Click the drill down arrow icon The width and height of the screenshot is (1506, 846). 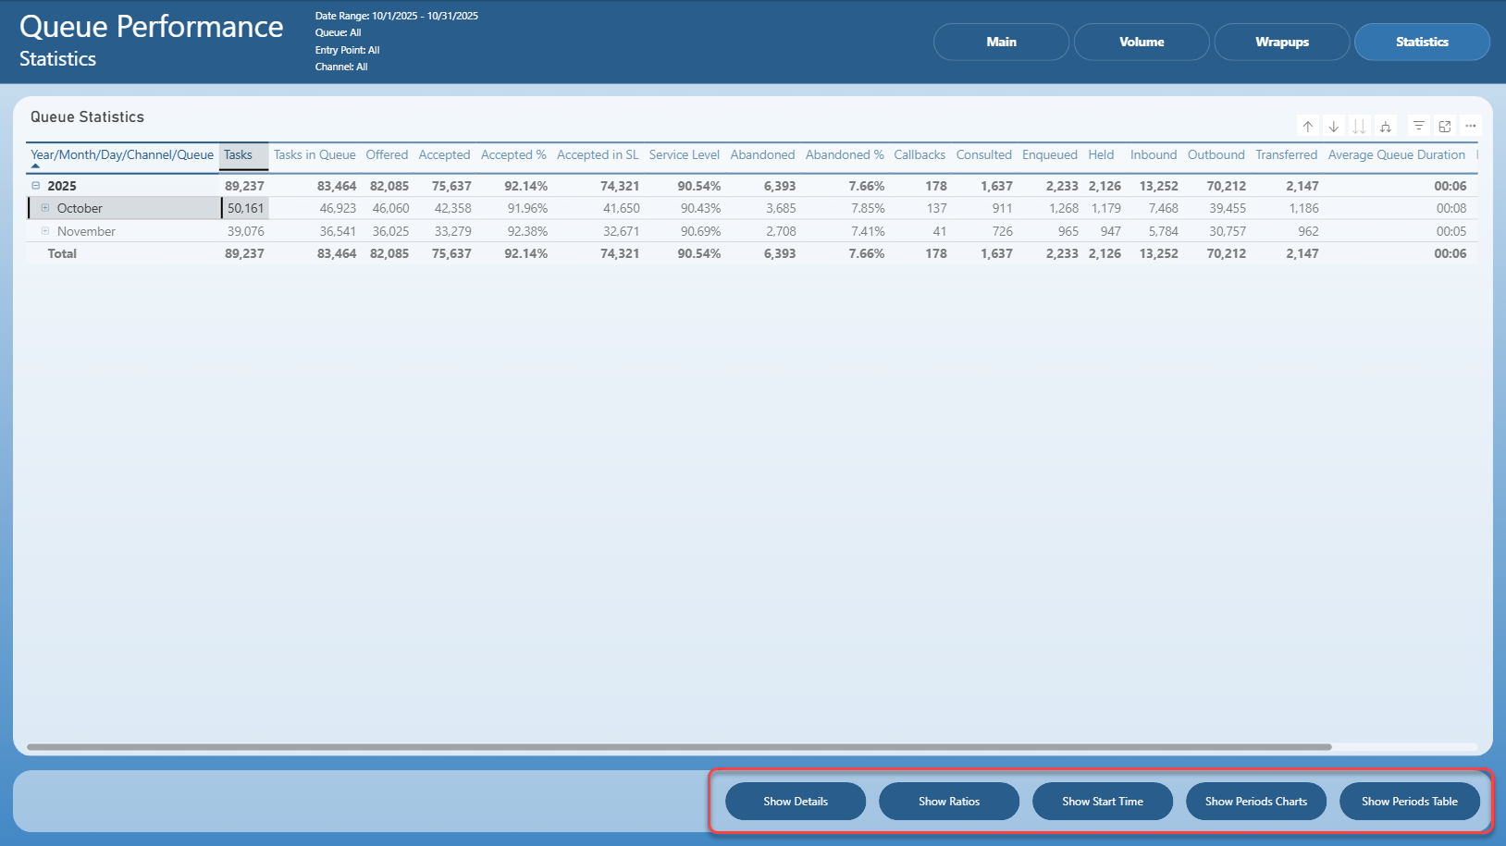(1333, 126)
